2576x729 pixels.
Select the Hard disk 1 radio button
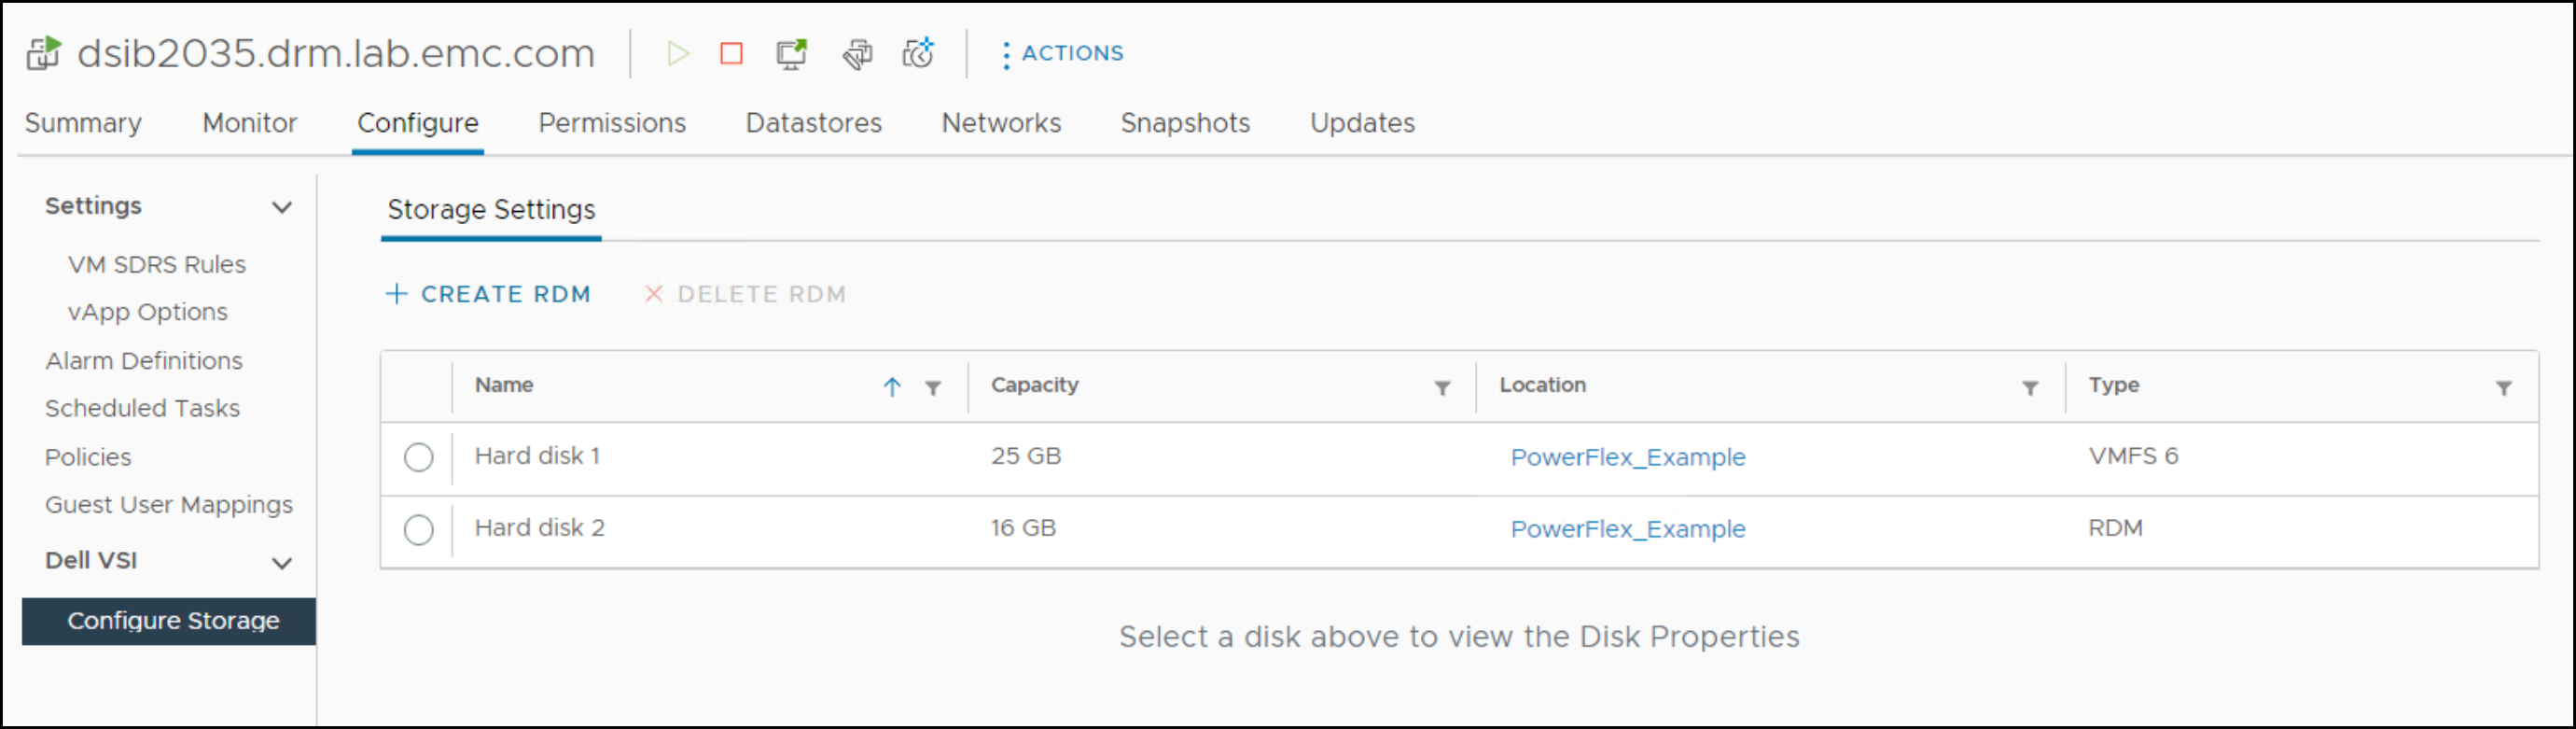418,457
